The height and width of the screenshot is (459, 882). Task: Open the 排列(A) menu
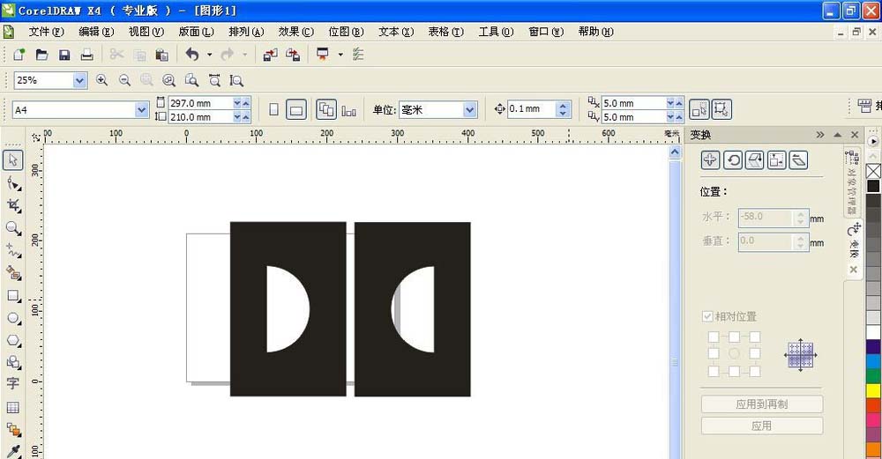coord(246,32)
